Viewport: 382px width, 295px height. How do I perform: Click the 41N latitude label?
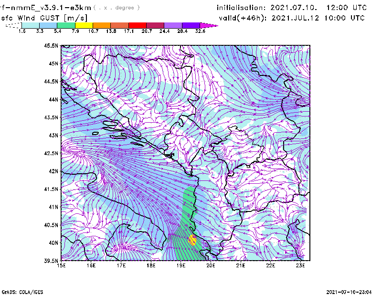pyautogui.click(x=53, y=207)
